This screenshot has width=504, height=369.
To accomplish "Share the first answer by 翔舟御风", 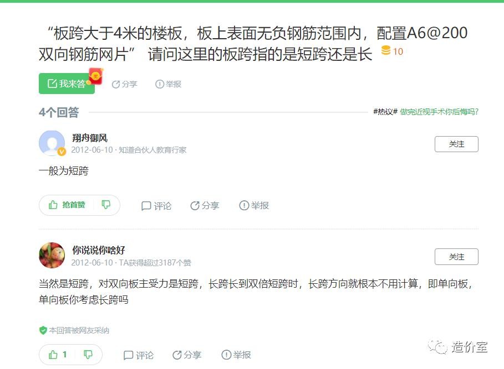I will point(205,205).
